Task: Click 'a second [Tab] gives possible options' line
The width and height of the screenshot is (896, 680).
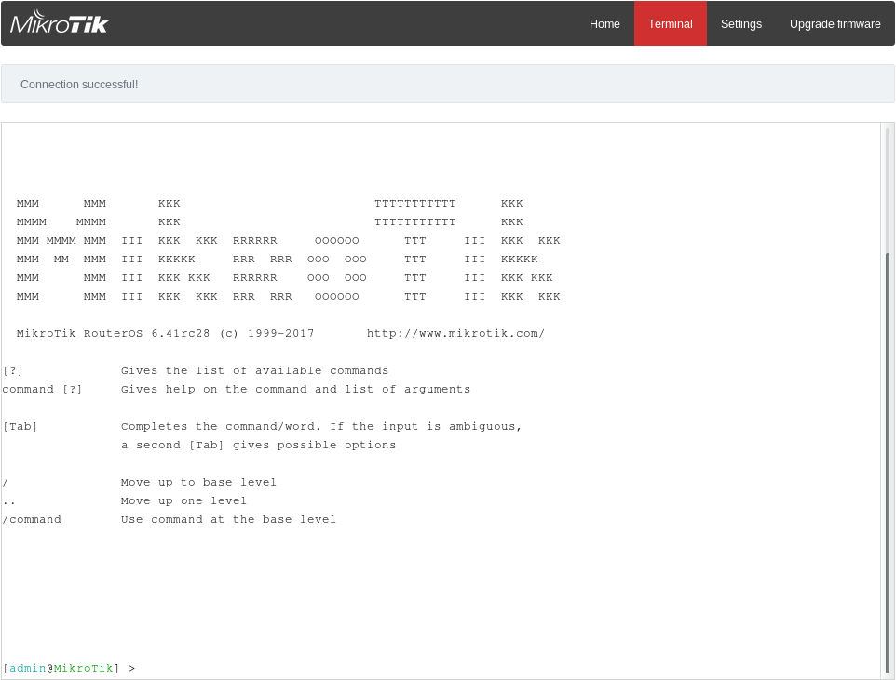Action: coord(258,445)
